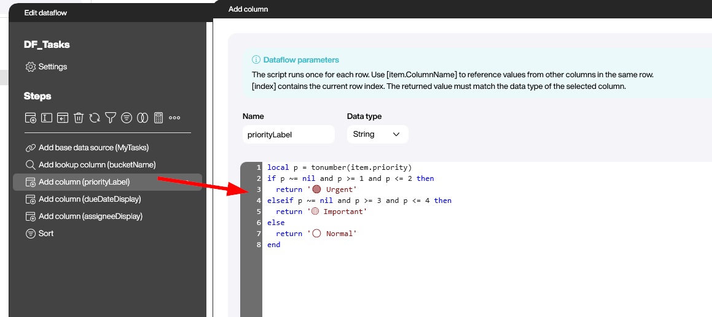Image resolution: width=712 pixels, height=317 pixels.
Task: Click the calculator icon in Steps toolbar
Action: tap(158, 118)
